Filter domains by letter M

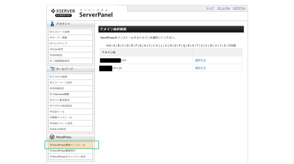(166, 46)
